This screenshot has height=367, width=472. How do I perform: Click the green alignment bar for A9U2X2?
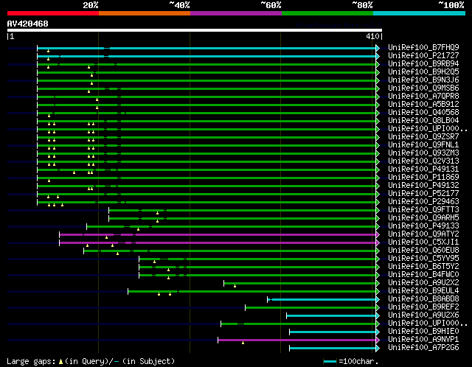tap(300, 284)
